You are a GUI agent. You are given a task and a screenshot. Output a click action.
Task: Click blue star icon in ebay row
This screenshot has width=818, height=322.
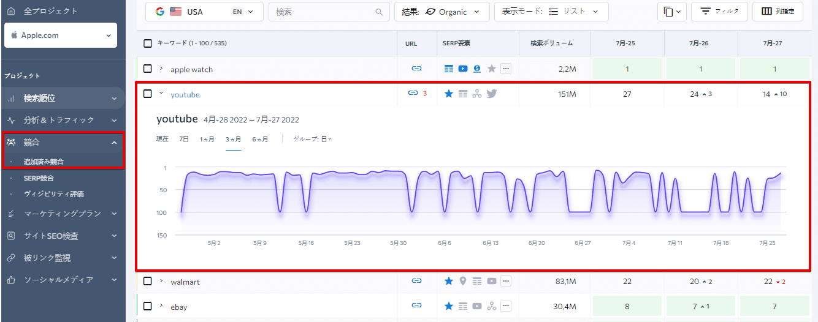(449, 305)
